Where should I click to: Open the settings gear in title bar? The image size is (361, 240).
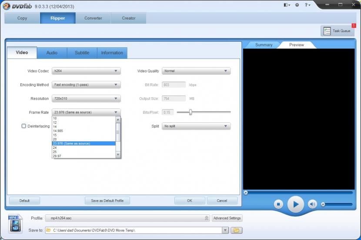pyautogui.click(x=297, y=5)
